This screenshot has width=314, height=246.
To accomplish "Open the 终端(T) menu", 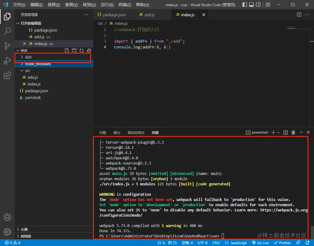I will pyautogui.click(x=124, y=5).
